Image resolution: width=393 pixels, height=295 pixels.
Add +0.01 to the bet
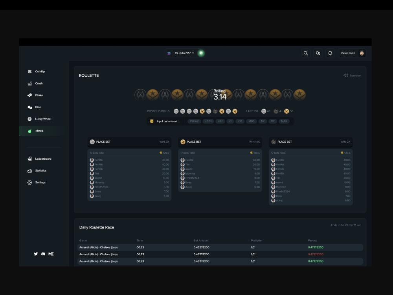click(x=208, y=122)
